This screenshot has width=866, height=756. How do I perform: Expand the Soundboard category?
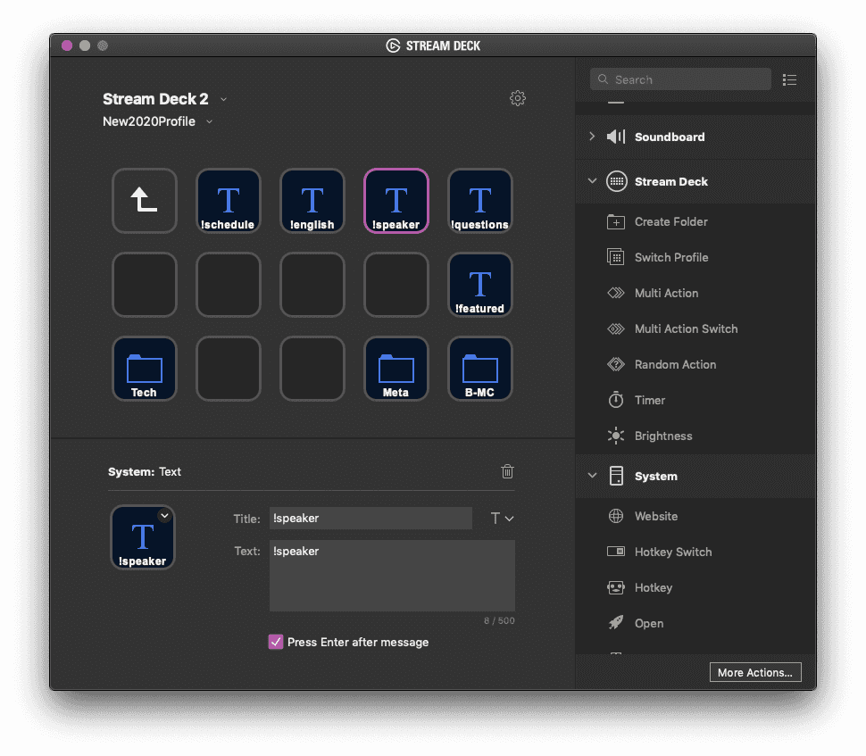point(592,137)
